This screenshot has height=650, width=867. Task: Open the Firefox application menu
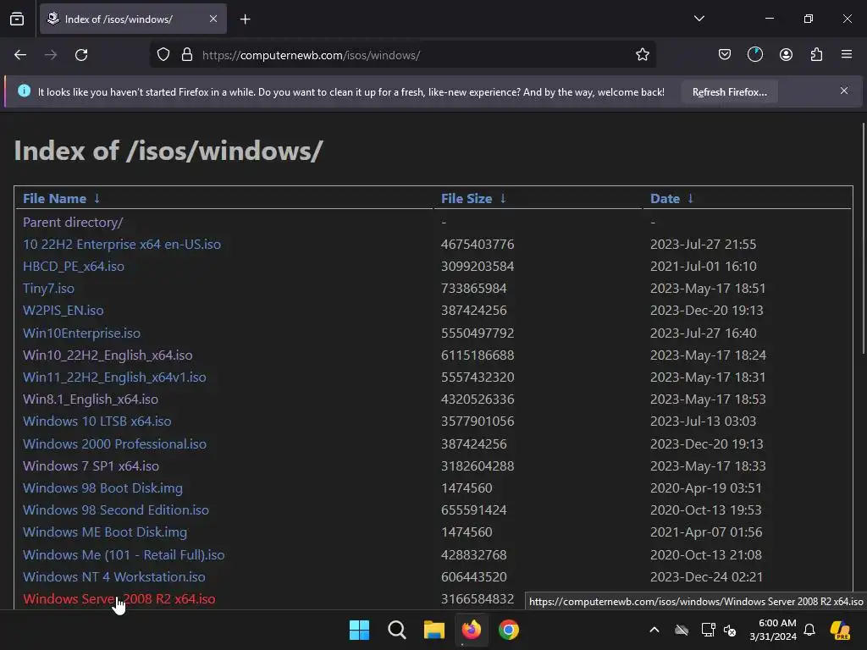pyautogui.click(x=847, y=55)
